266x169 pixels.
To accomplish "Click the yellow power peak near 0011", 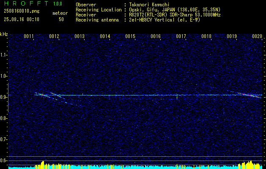I will [x=42, y=165].
